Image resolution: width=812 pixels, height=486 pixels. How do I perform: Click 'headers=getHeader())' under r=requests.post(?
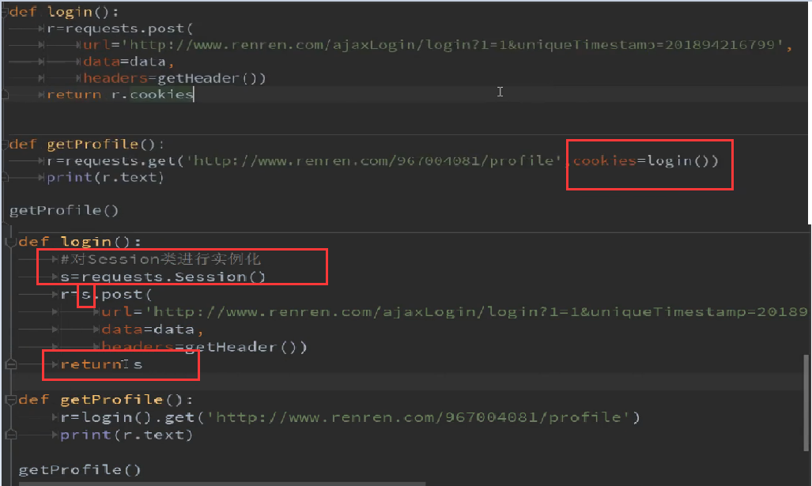coord(175,78)
